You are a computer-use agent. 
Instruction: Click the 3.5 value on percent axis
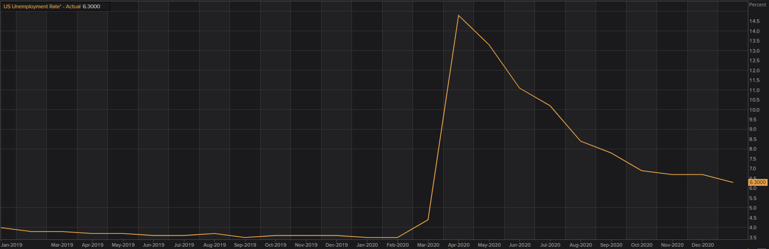click(x=753, y=238)
